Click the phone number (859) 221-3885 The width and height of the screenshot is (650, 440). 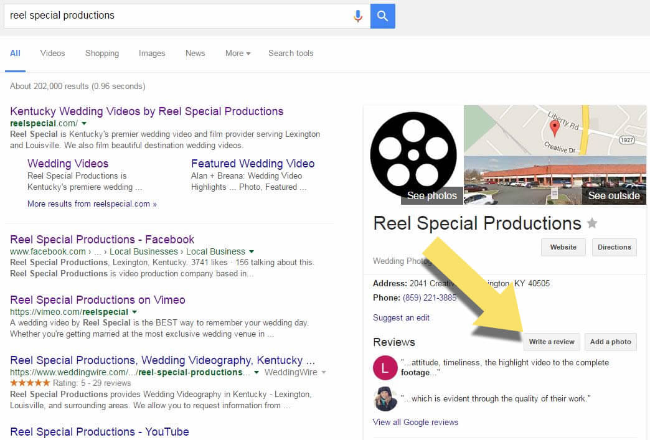pyautogui.click(x=430, y=298)
